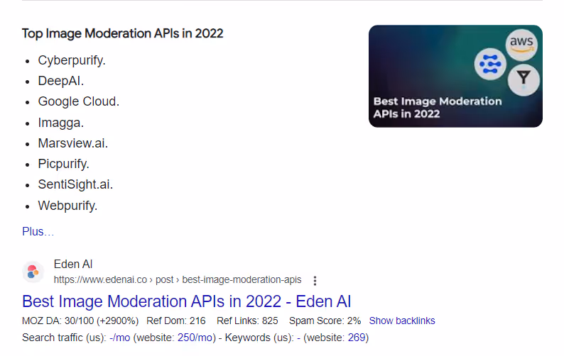The width and height of the screenshot is (564, 356).
Task: Click the Spam Score: 2% metric
Action: click(325, 321)
